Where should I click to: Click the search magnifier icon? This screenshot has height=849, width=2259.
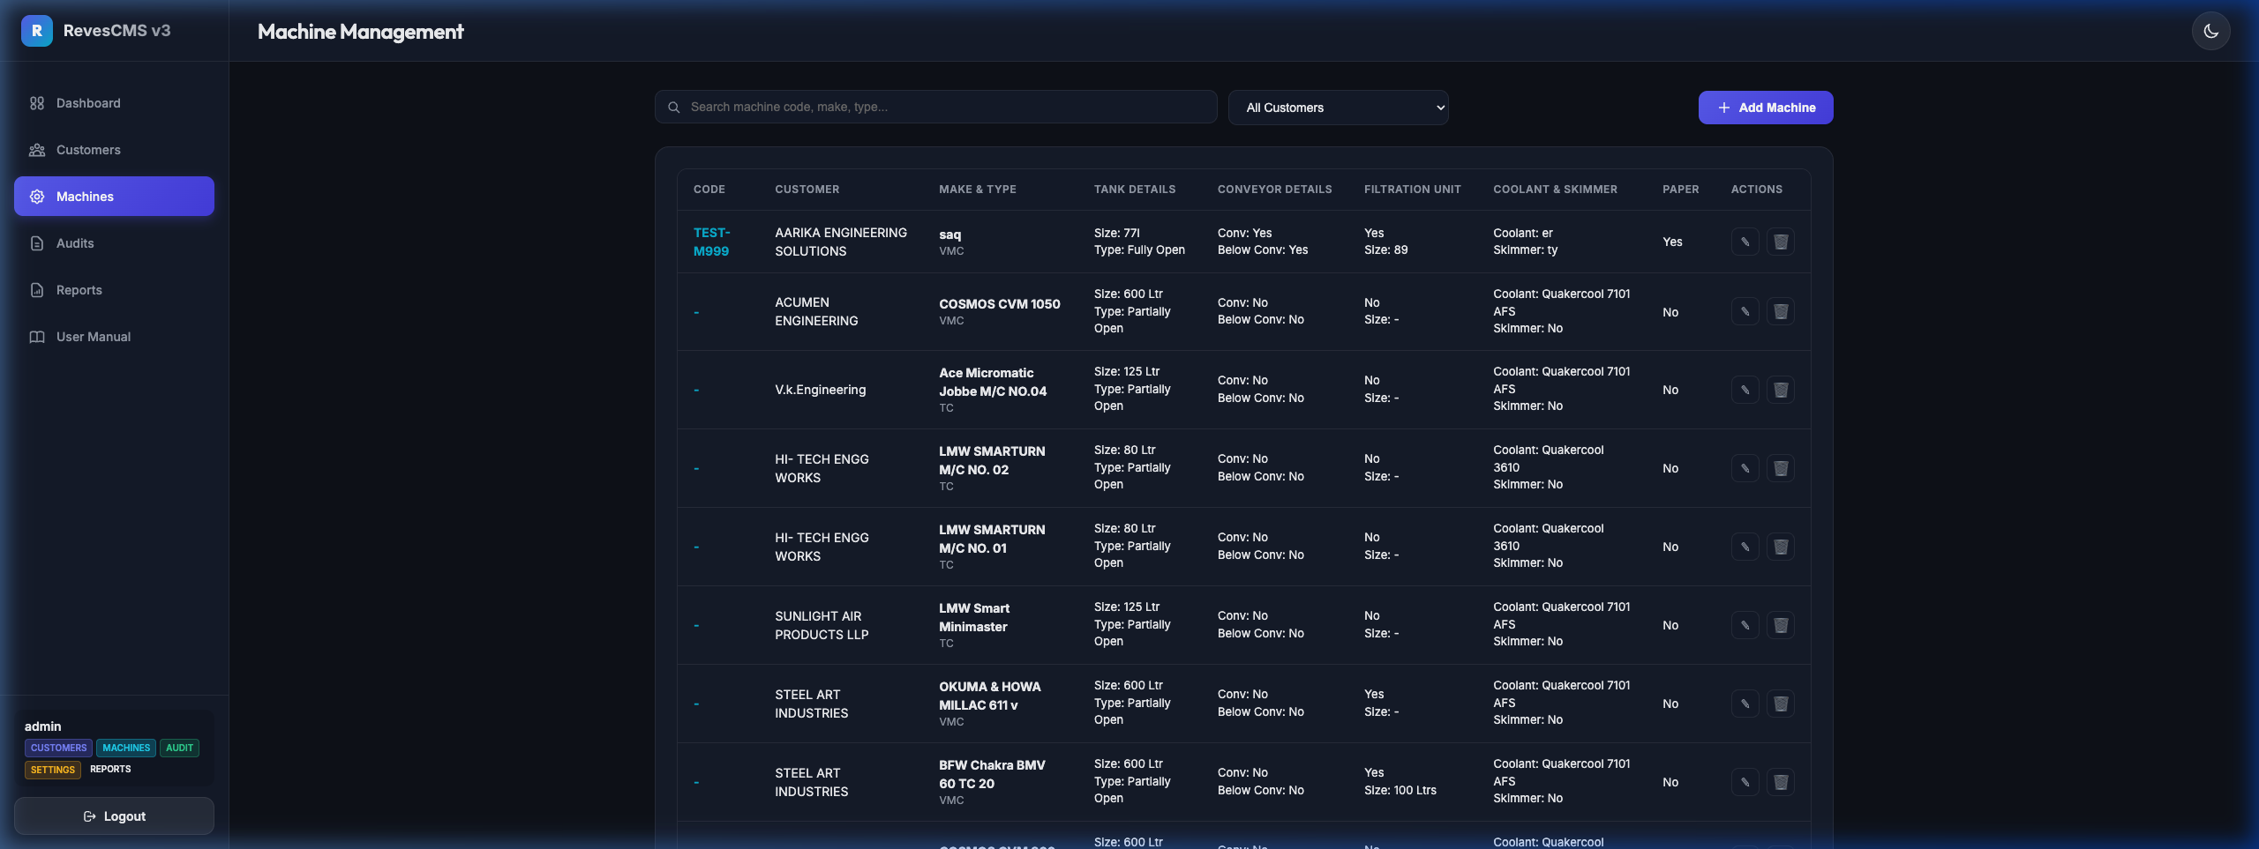[x=674, y=108]
